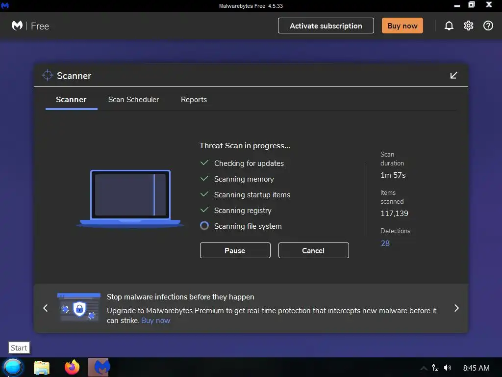Click the Activate subscription button
Viewport: 502px width, 377px height.
(x=326, y=26)
